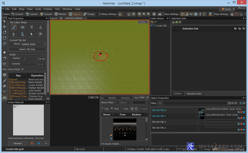Adjust the brush Density slider
The width and height of the screenshot is (248, 153).
(x=29, y=64)
